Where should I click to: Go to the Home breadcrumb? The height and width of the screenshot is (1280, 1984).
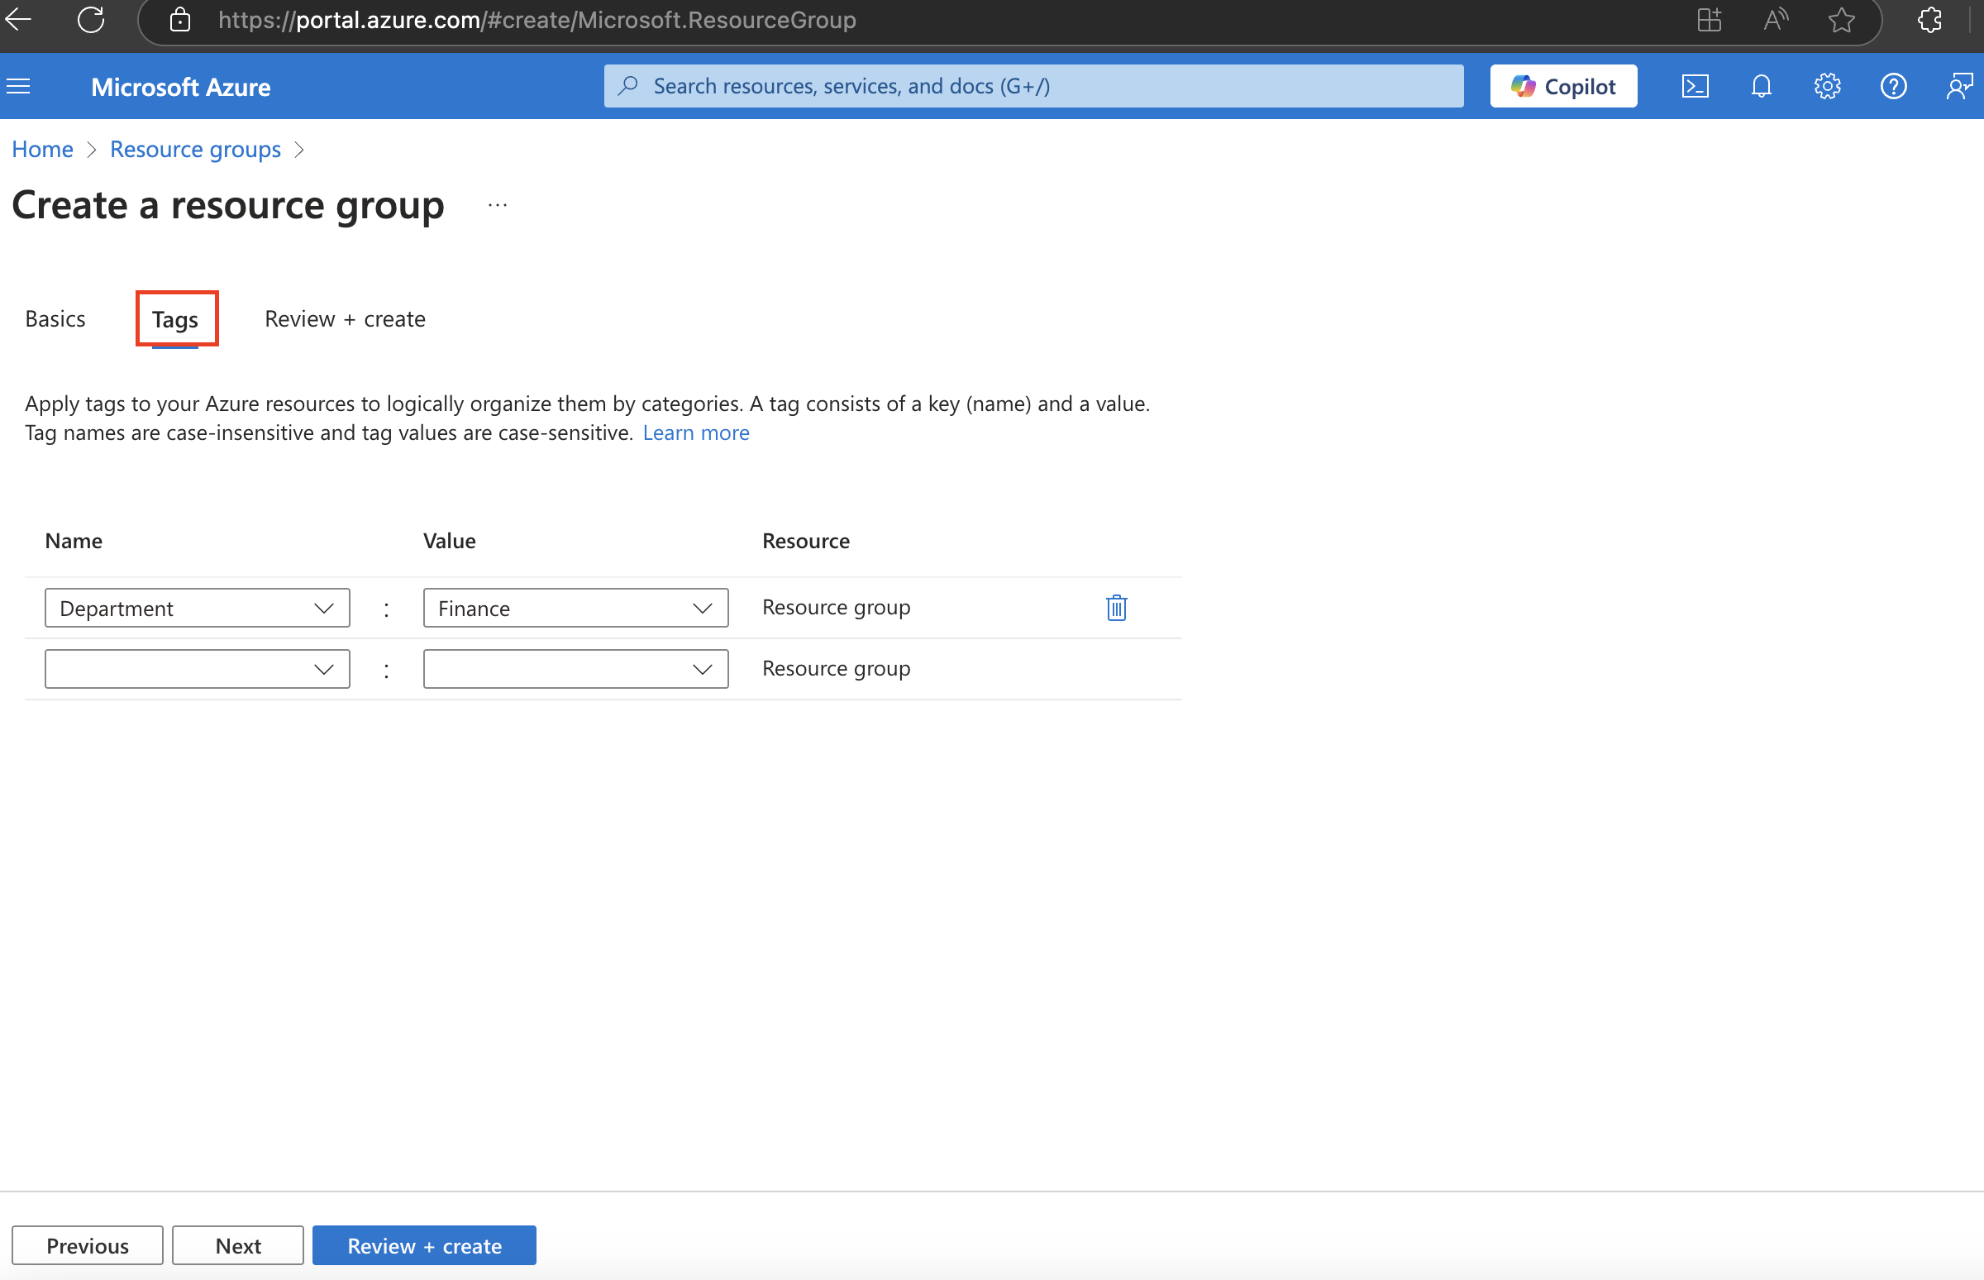(x=42, y=149)
